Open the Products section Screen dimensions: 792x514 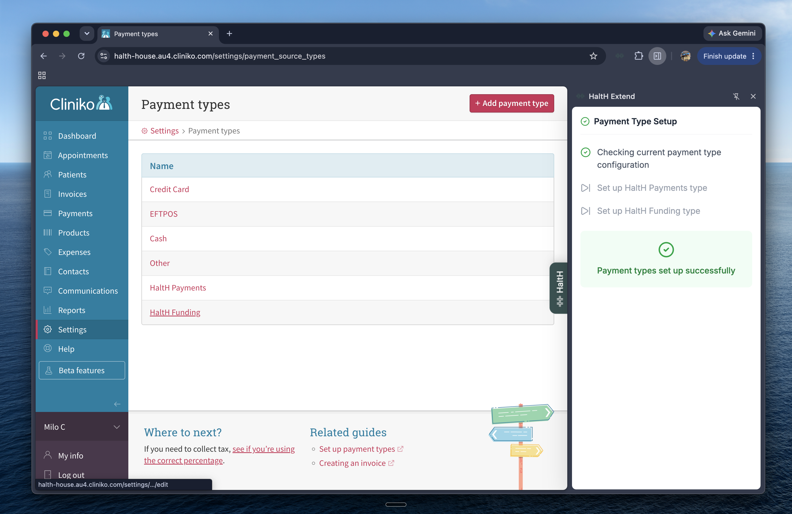pos(82,232)
